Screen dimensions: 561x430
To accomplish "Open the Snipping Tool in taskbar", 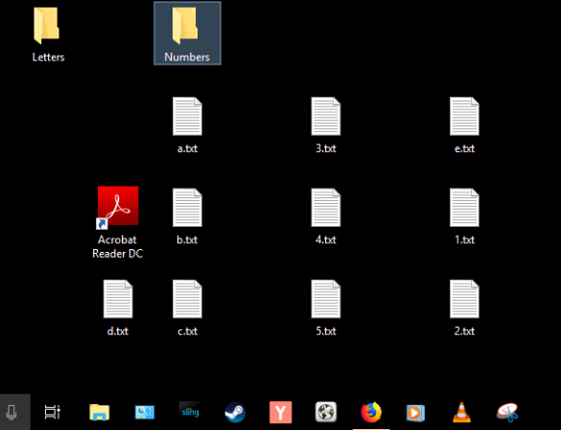I will coord(507,413).
